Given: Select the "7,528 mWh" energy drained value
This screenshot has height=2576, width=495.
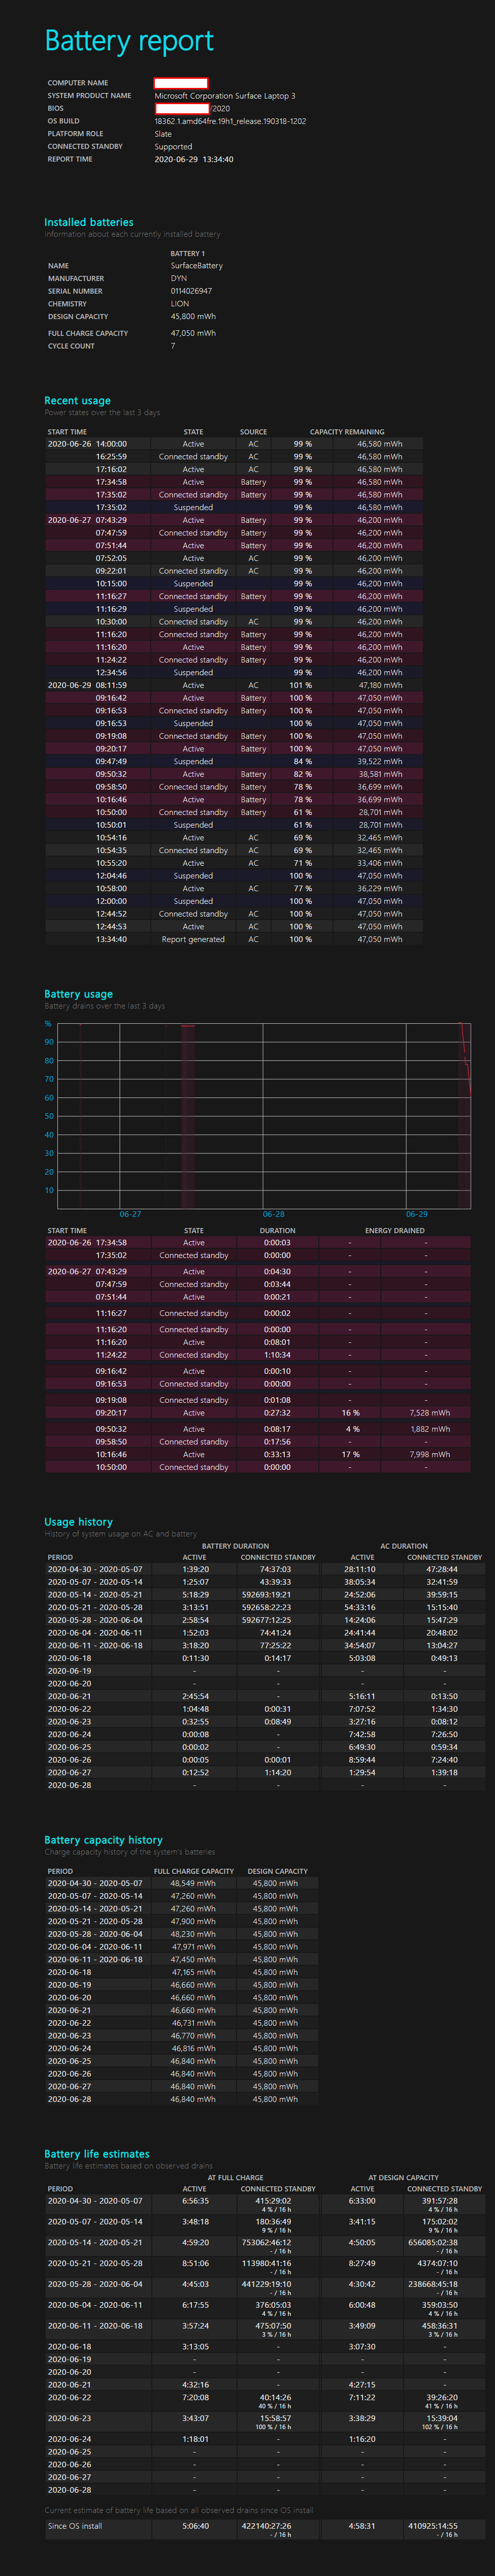Looking at the screenshot, I should click(430, 1413).
